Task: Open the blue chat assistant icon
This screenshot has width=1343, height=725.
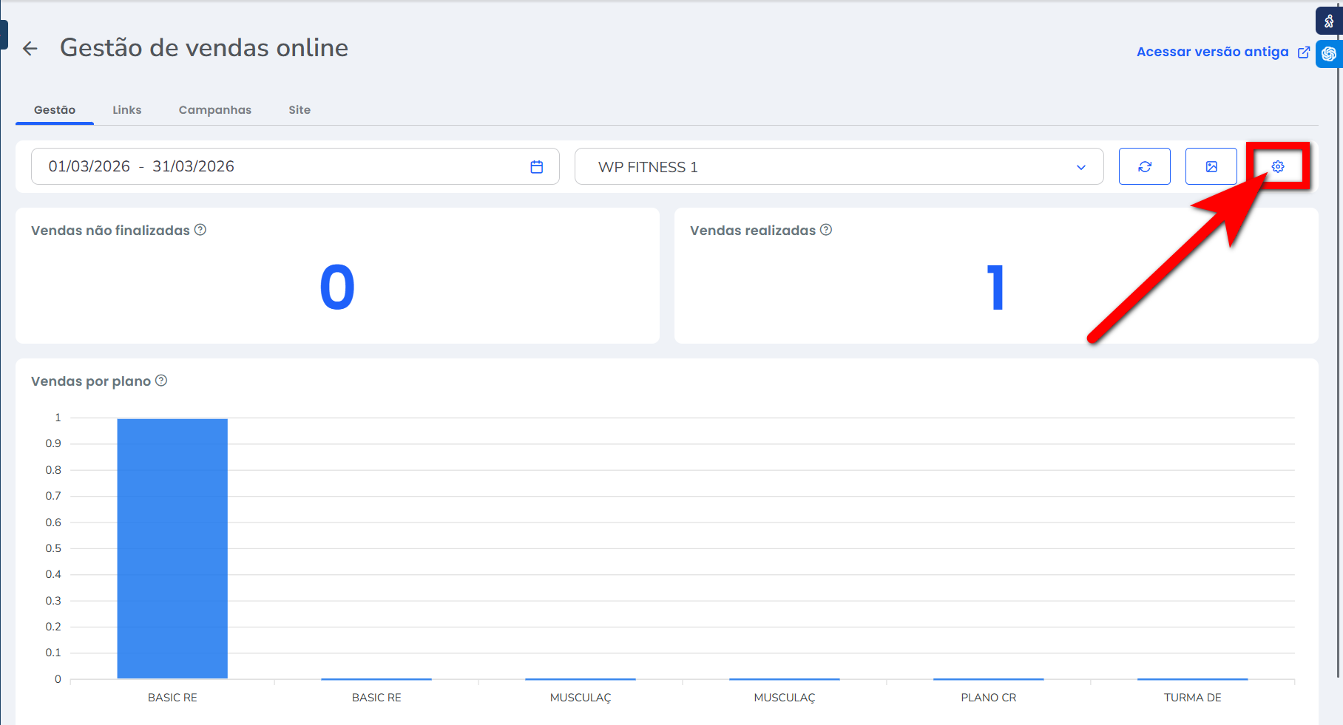Action: 1328,54
